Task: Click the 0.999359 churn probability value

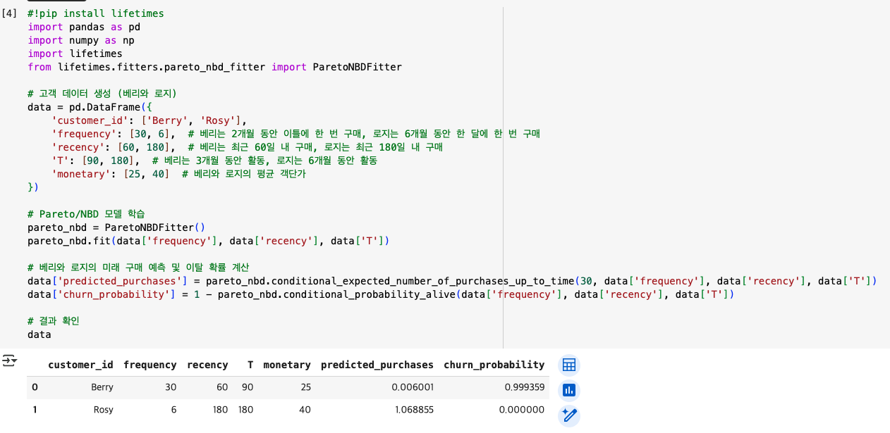Action: tap(525, 387)
